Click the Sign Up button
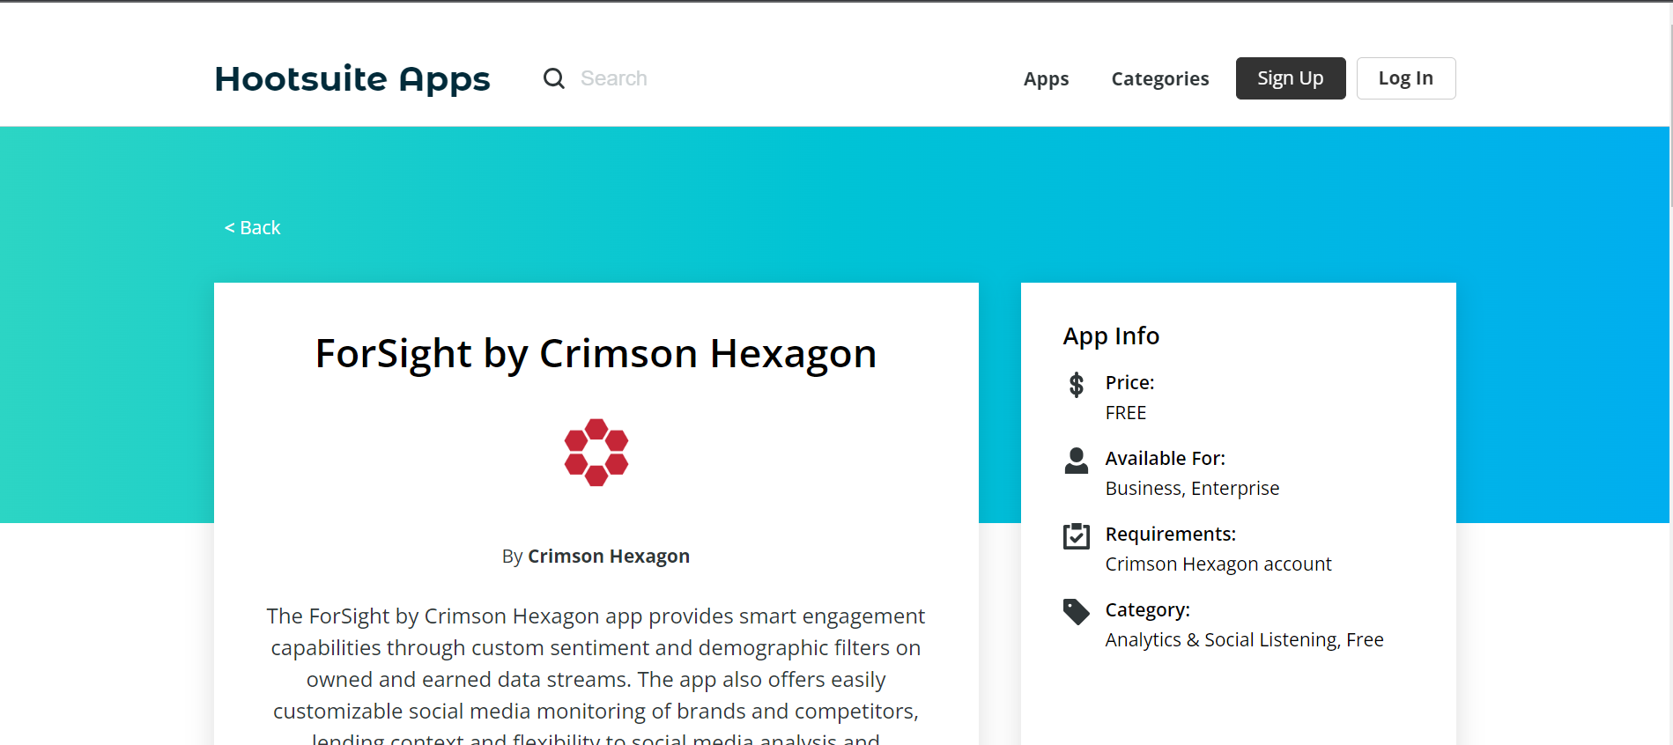This screenshot has width=1673, height=745. (1290, 78)
